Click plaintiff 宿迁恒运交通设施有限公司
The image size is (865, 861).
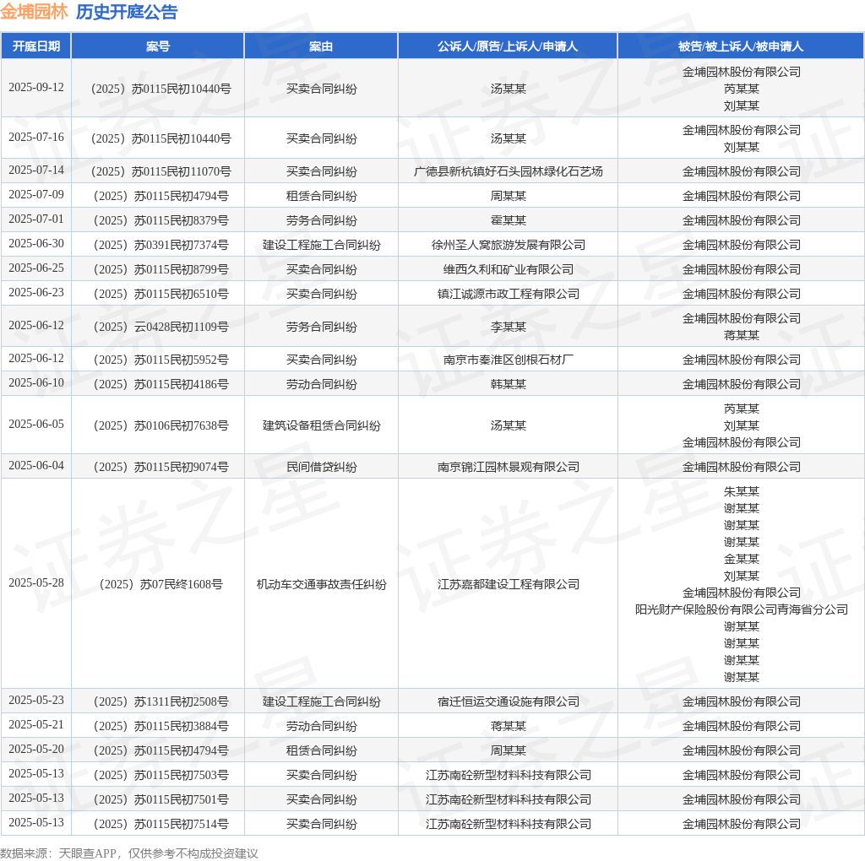(508, 701)
